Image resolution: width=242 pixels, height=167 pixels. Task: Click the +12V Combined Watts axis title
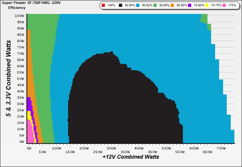point(130,157)
